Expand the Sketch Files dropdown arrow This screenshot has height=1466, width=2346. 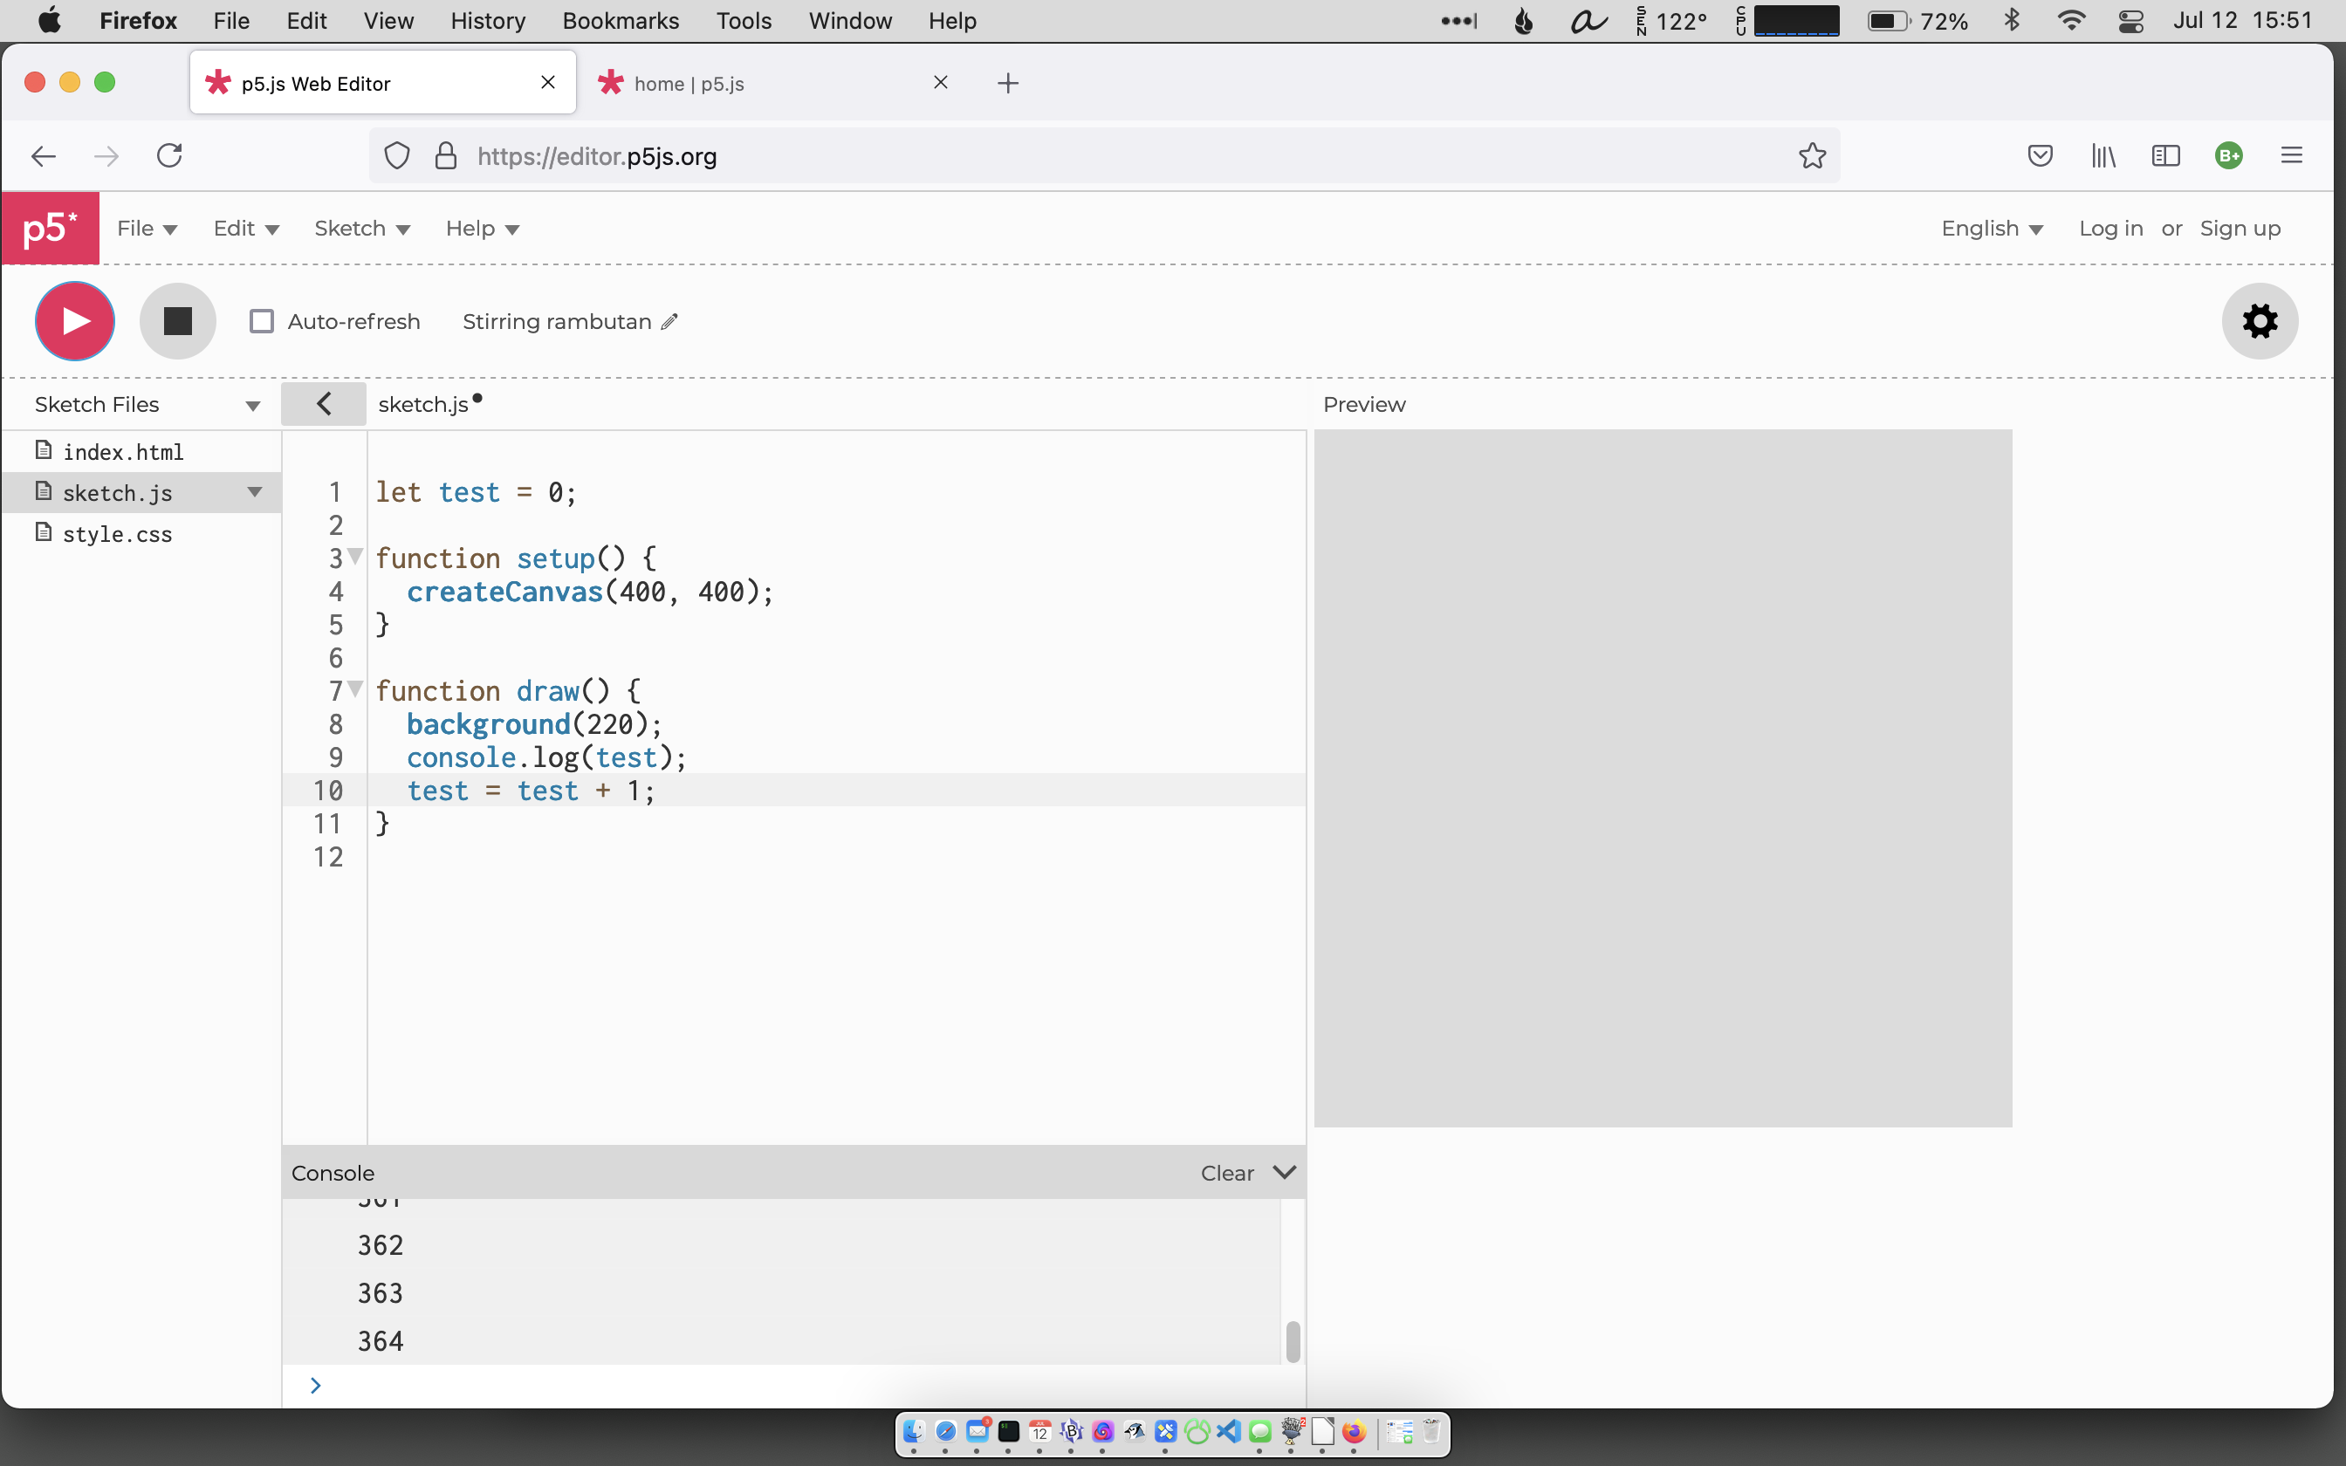[x=253, y=405]
